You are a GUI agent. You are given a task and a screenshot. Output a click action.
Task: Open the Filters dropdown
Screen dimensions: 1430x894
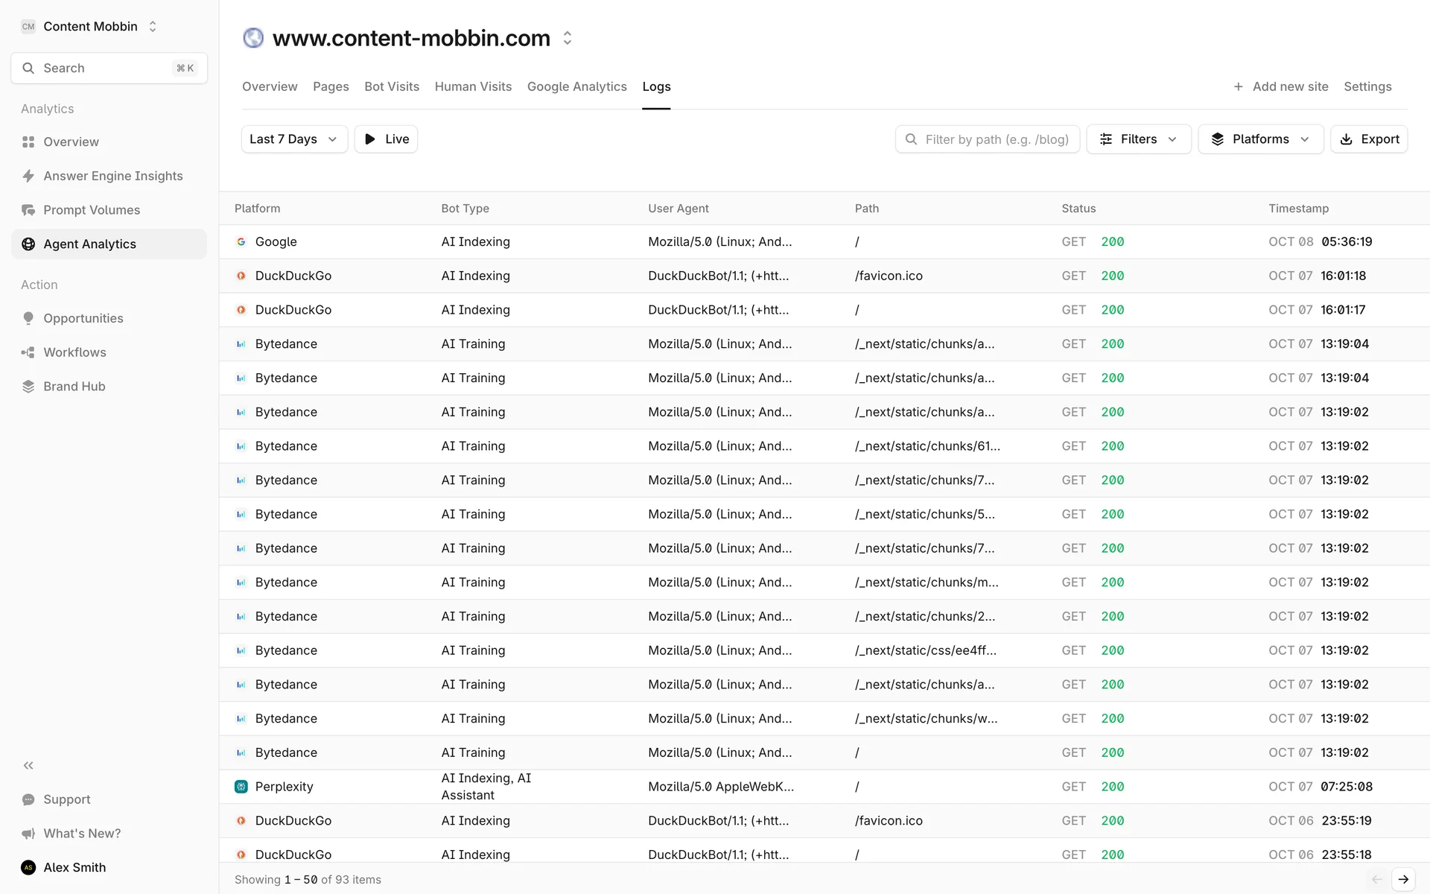point(1138,139)
